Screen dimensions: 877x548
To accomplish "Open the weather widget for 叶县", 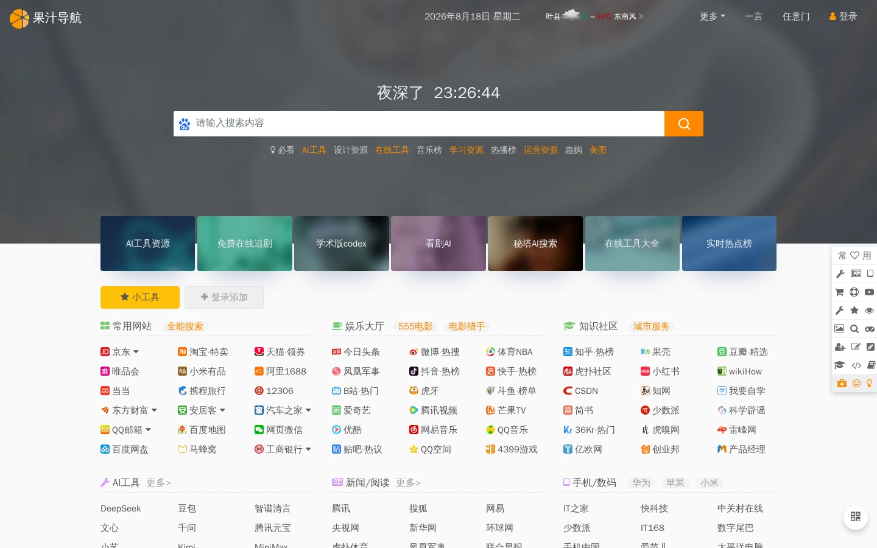I will coord(594,16).
